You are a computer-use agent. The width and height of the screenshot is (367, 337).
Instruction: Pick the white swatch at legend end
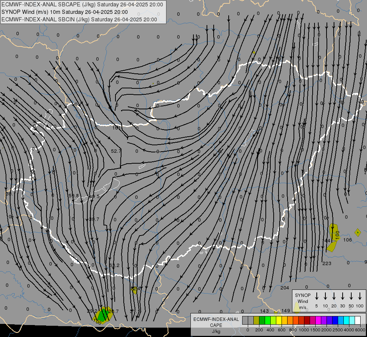click(358, 321)
